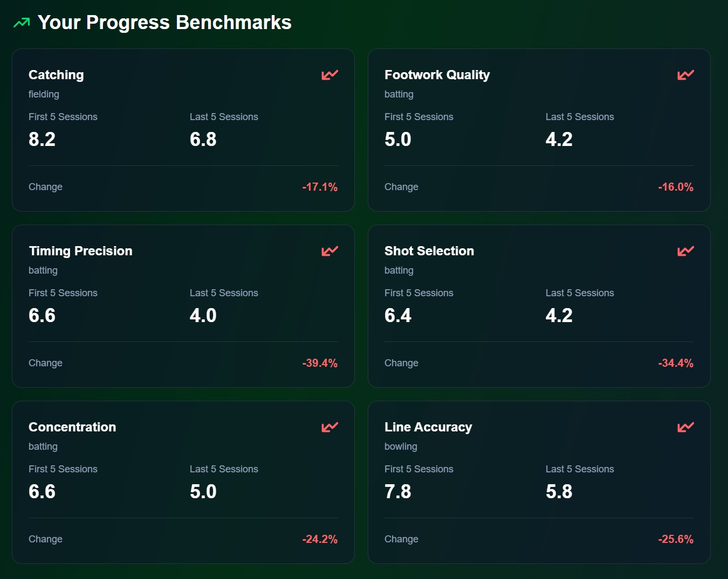The image size is (728, 579).
Task: Click the red downward graph icon for batting Concentration
Action: 329,427
